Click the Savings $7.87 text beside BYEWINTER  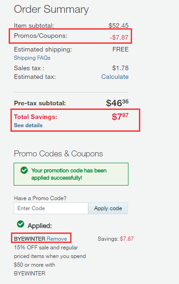tap(116, 239)
